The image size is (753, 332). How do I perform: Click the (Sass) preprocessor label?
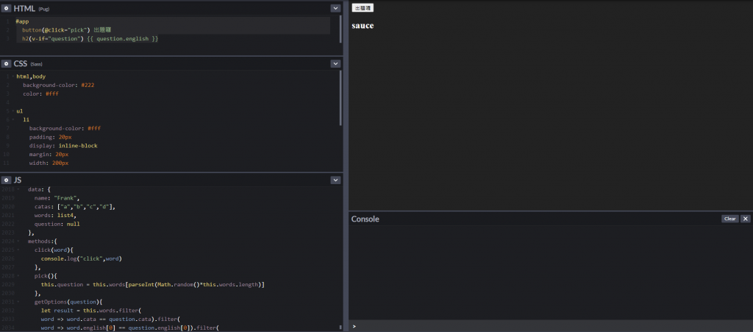point(37,64)
